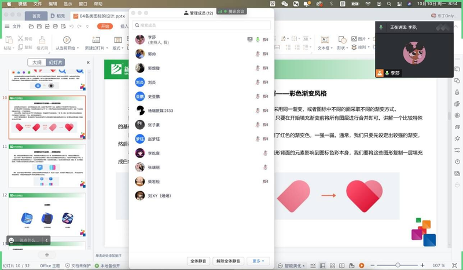
Task: Switch sidebar to Outline (大纲) view
Action: pyautogui.click(x=36, y=63)
